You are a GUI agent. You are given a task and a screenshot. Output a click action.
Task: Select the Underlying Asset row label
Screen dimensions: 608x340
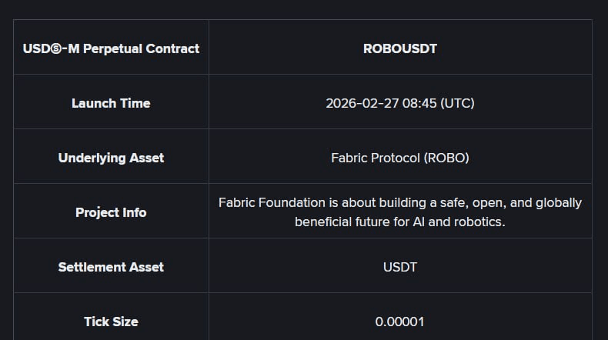click(x=111, y=158)
